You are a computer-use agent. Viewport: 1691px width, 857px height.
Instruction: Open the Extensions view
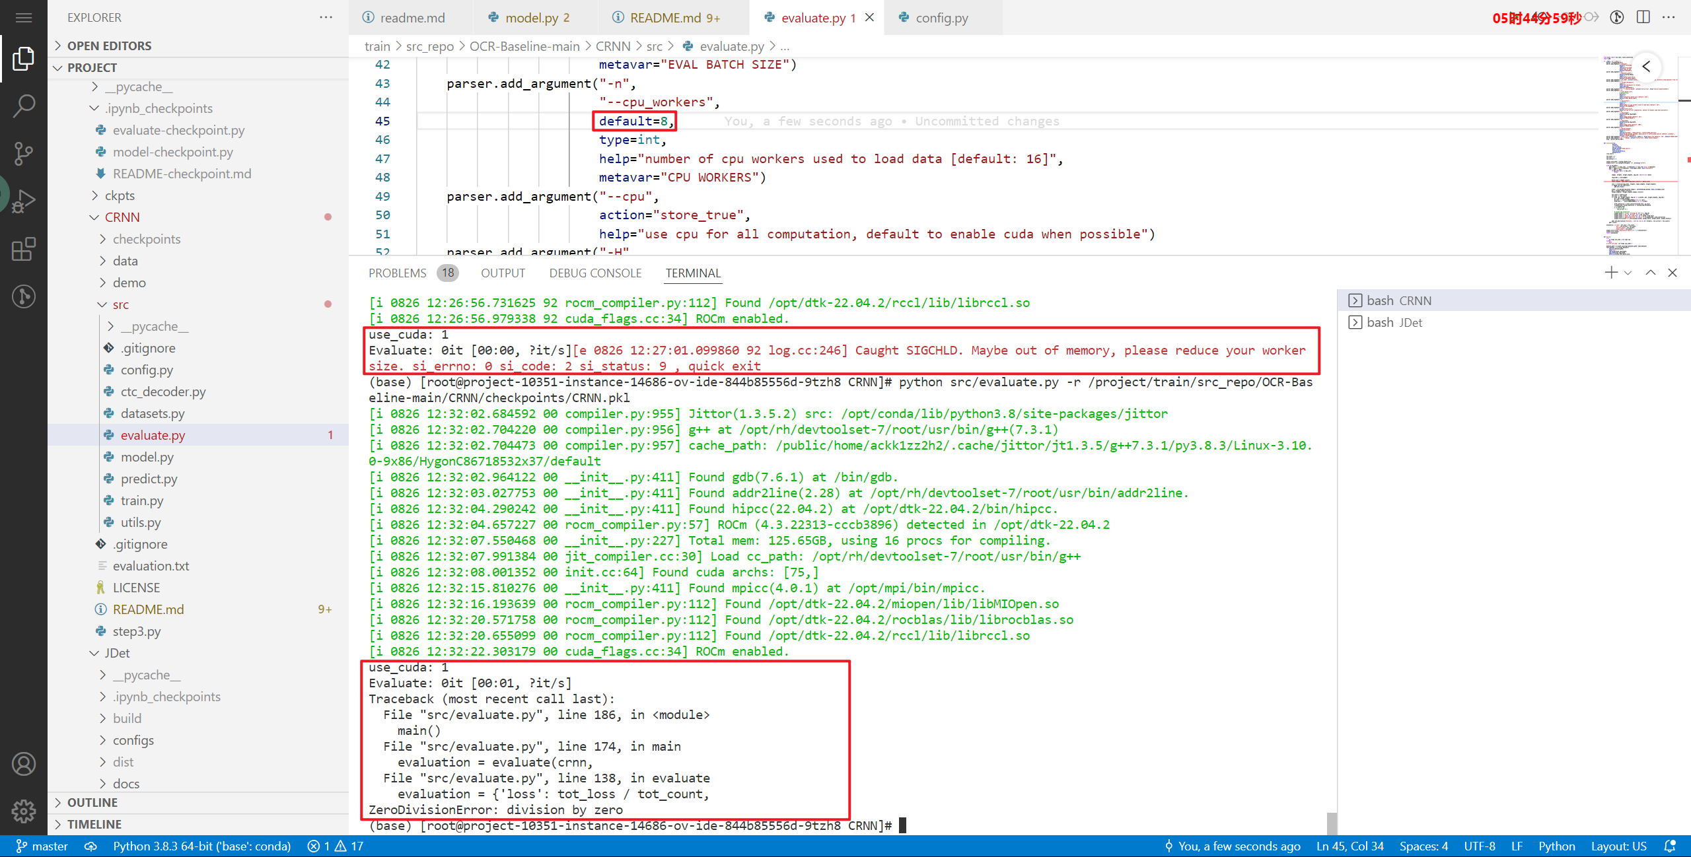[24, 249]
